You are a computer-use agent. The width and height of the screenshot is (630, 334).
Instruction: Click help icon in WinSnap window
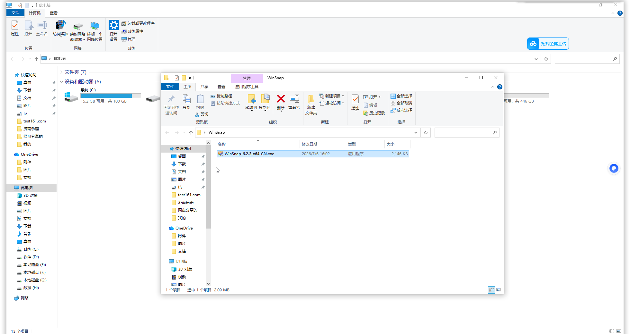[x=500, y=87]
